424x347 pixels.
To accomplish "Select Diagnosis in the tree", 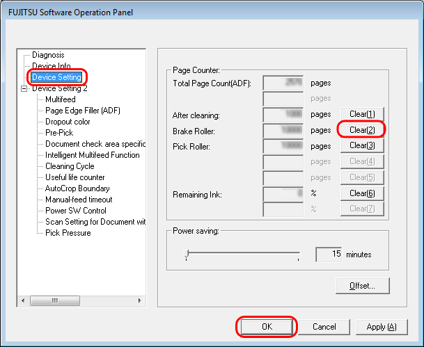I will pos(48,55).
